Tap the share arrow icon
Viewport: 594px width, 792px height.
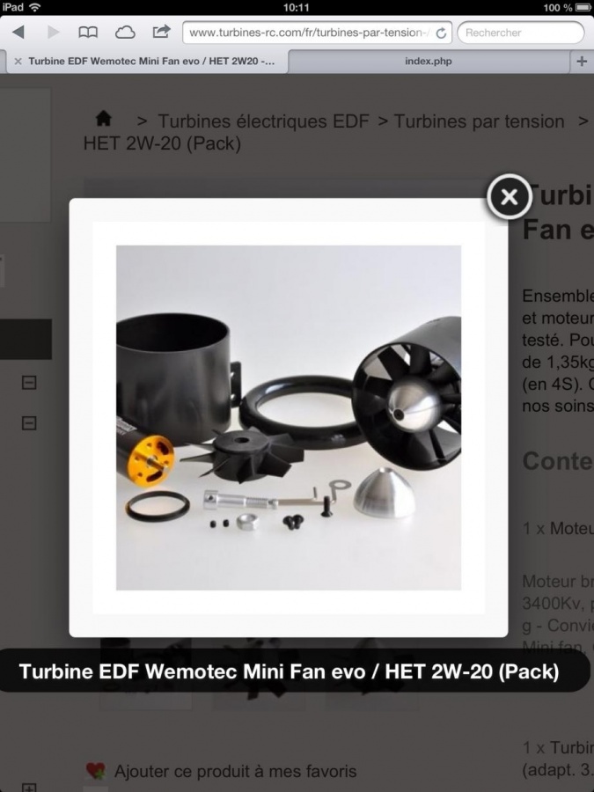click(161, 32)
